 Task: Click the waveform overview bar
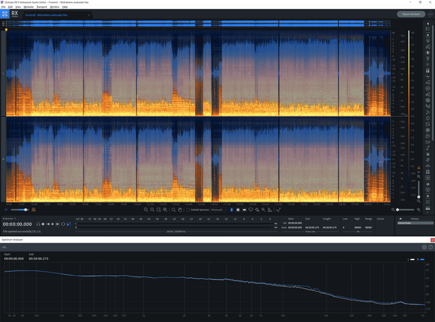pos(198,24)
